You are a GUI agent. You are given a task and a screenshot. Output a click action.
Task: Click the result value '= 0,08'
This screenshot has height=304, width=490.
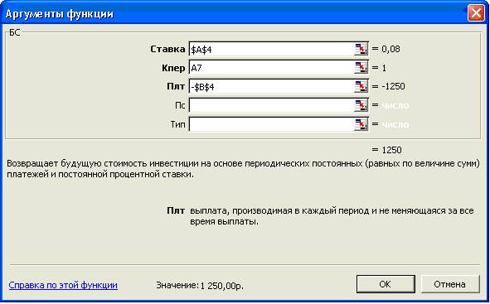click(386, 49)
